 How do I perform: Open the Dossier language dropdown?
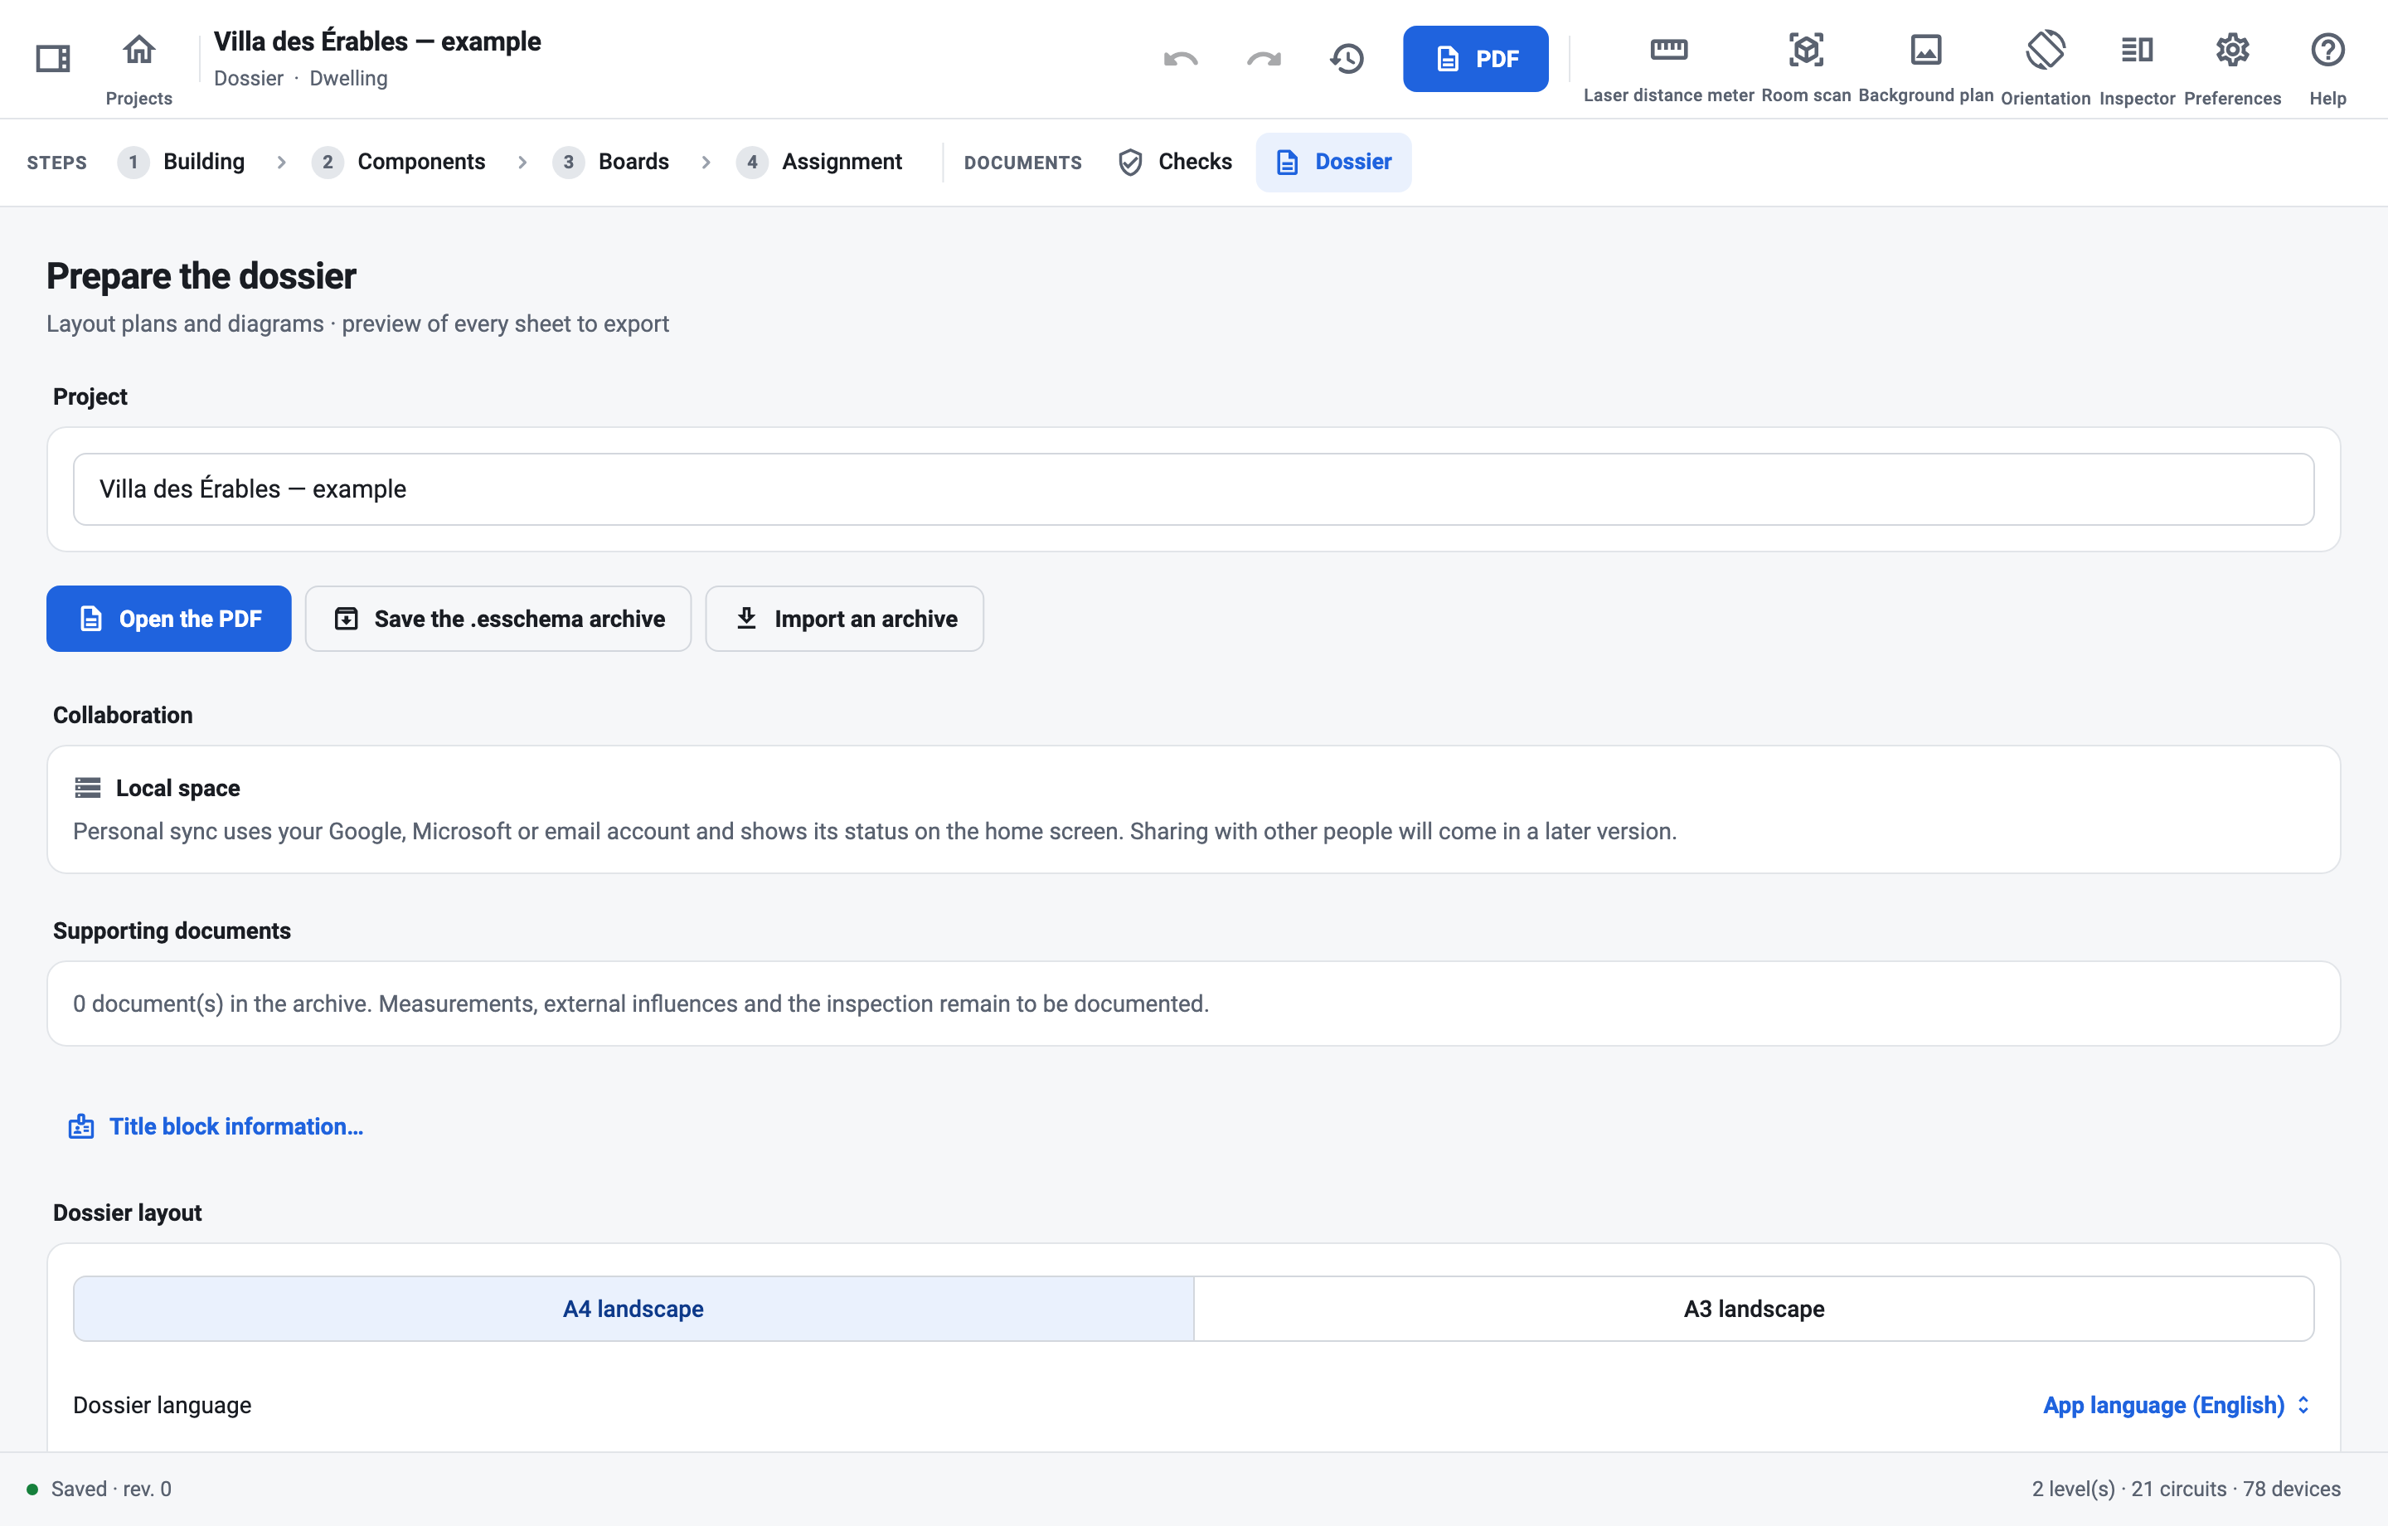2176,1405
